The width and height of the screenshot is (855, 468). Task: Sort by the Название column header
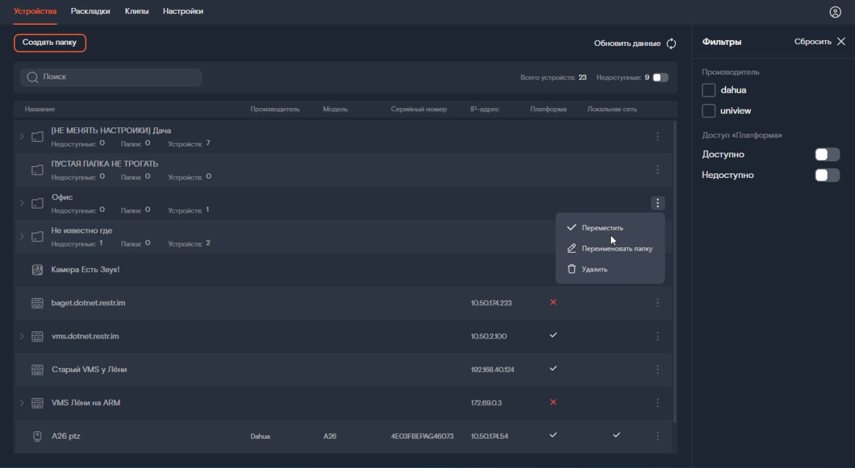click(40, 109)
